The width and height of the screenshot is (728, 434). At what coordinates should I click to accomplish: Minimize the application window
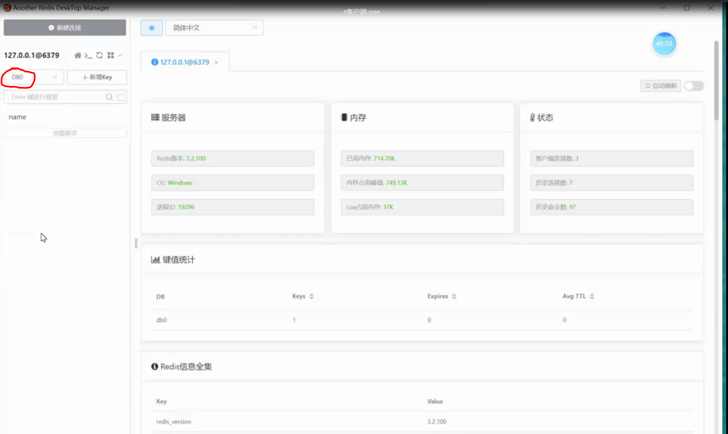tap(663, 8)
